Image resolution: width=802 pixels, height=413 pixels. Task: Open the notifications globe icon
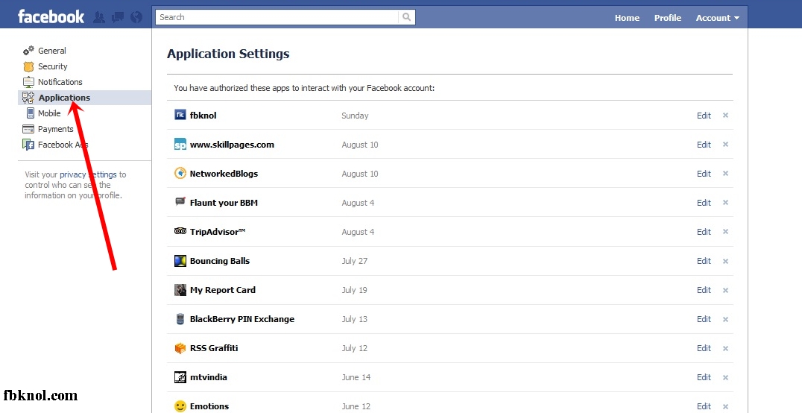(136, 17)
